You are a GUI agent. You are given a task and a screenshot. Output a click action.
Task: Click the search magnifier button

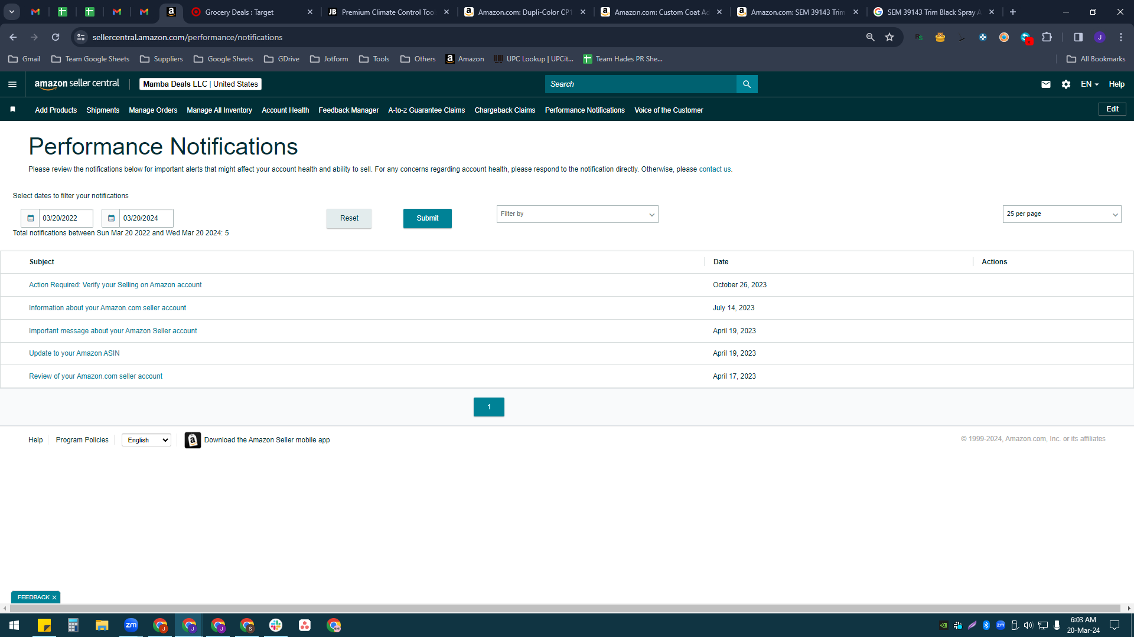[x=747, y=84]
